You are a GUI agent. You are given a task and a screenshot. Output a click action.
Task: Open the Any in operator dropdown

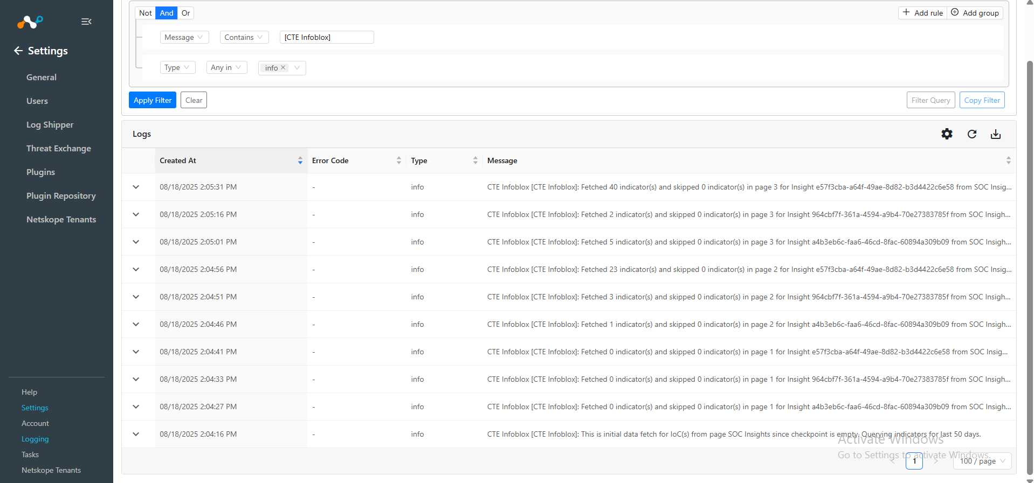click(x=226, y=67)
